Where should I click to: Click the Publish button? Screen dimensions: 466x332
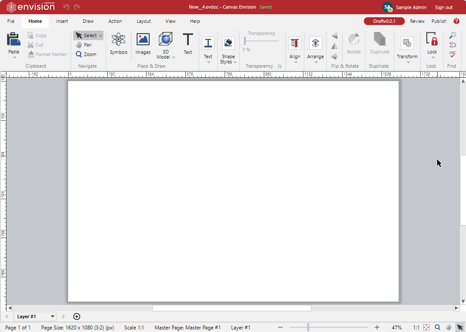[439, 21]
